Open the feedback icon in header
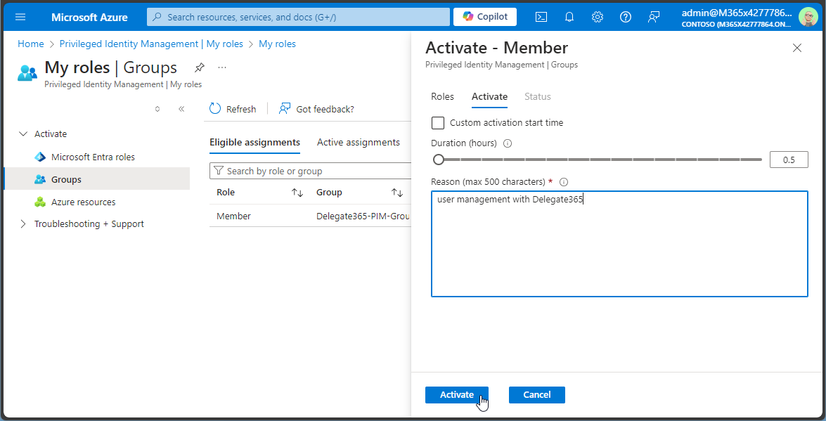This screenshot has width=826, height=421. pos(654,17)
